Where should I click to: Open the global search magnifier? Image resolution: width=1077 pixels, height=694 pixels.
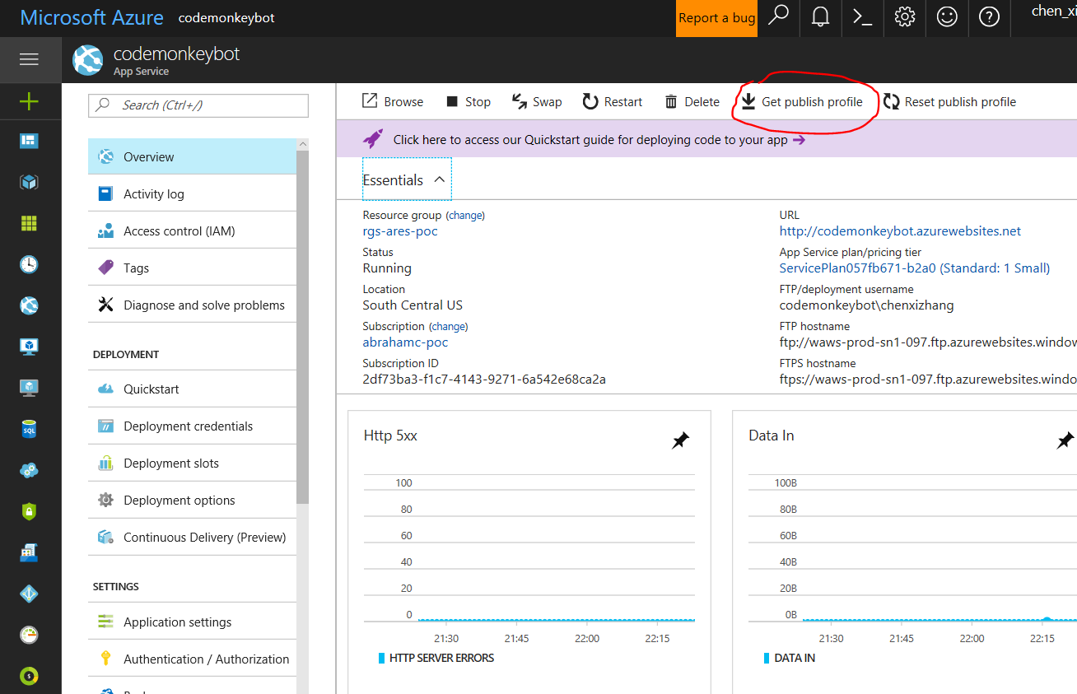coord(778,17)
